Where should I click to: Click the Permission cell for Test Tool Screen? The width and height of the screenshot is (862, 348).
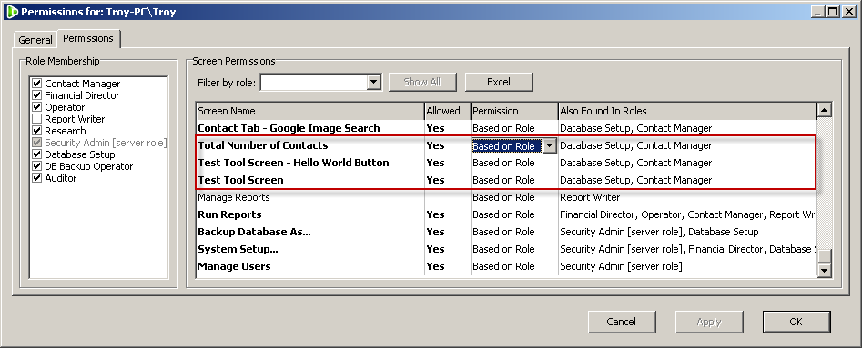514,180
